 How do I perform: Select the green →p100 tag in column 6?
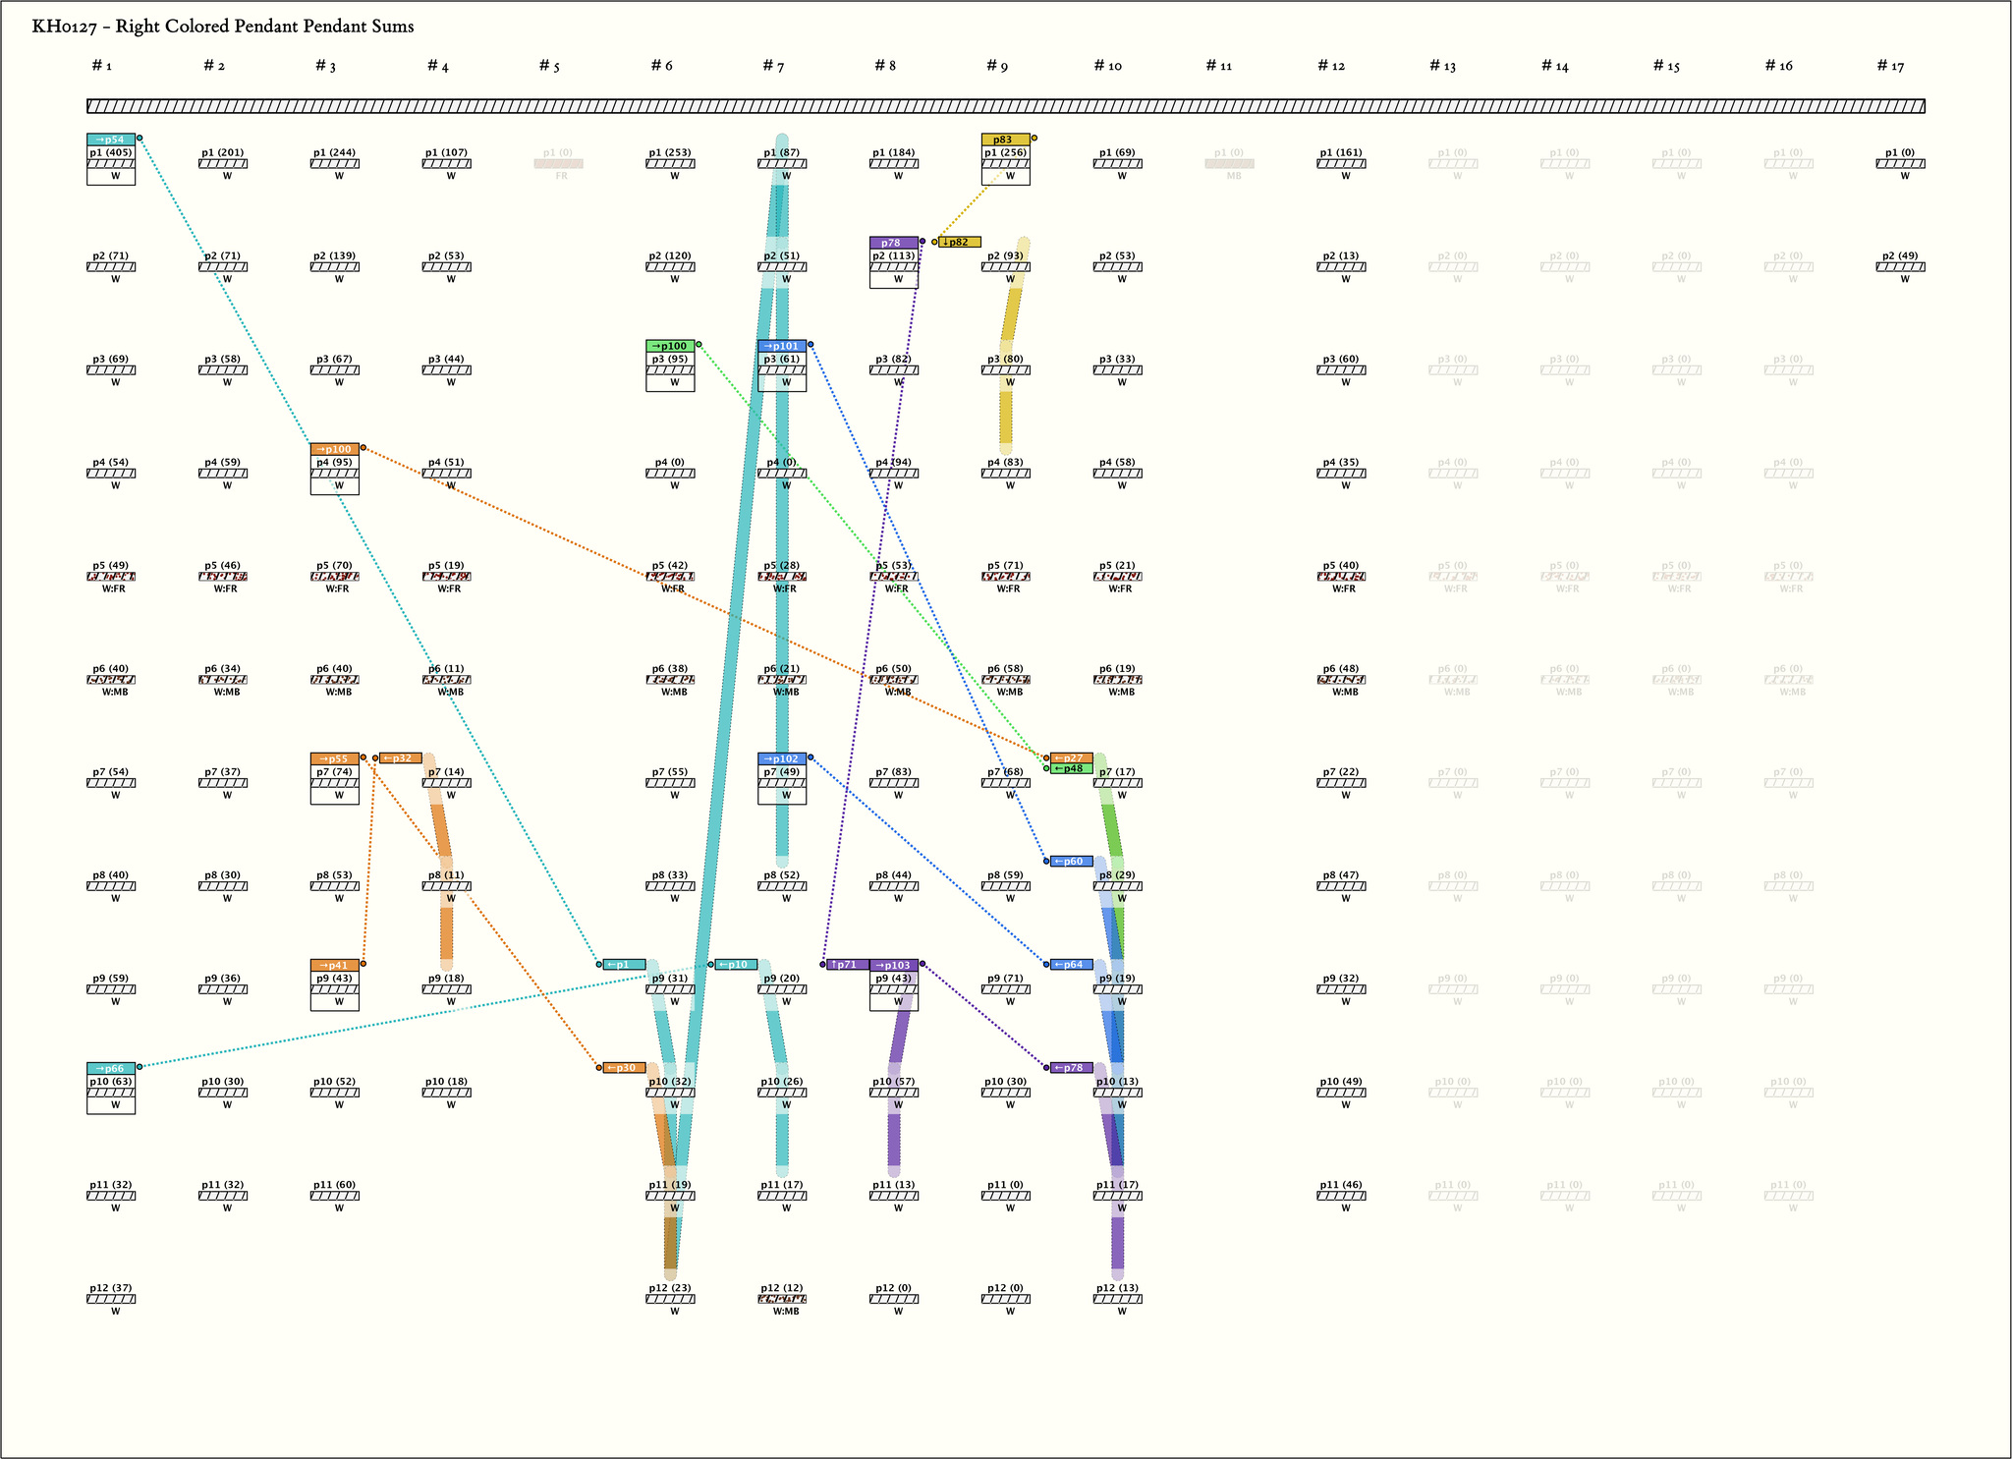coord(670,346)
